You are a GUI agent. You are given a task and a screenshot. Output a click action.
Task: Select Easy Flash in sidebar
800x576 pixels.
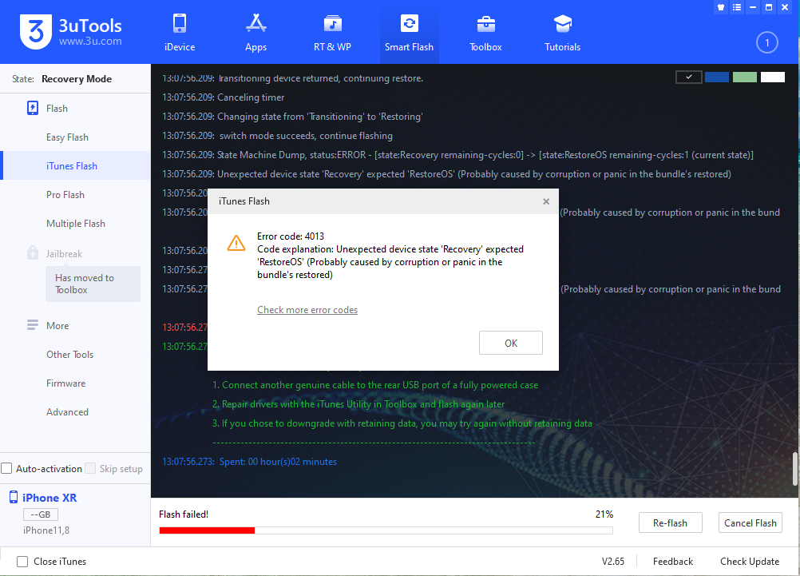click(67, 137)
